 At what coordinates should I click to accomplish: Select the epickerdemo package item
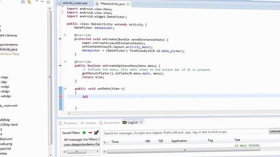tap(9, 44)
